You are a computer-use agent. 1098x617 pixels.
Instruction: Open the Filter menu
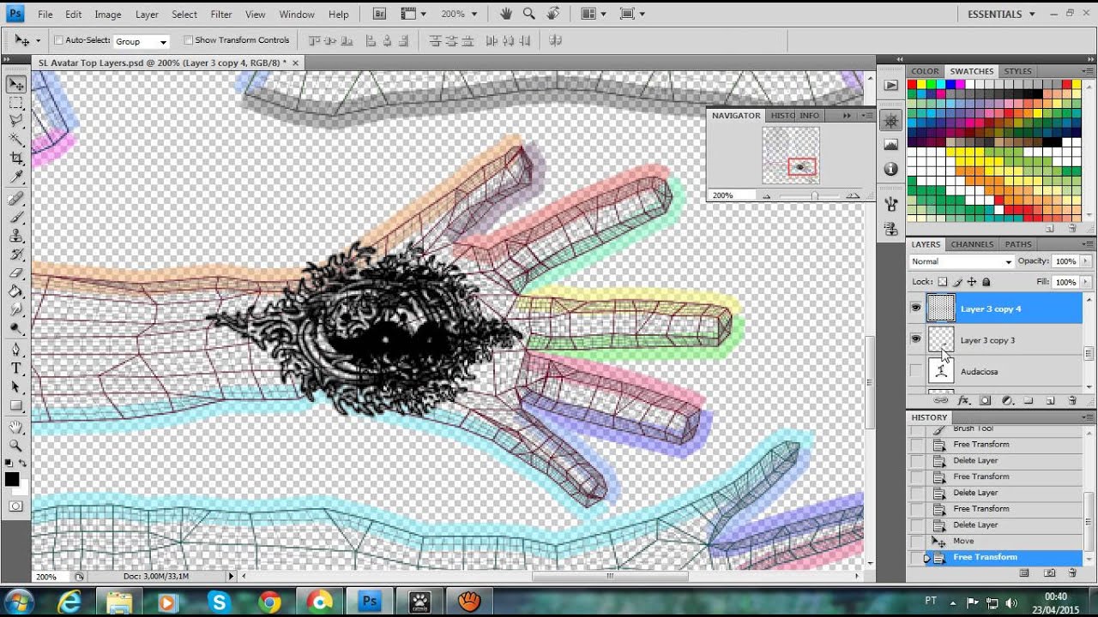(221, 15)
